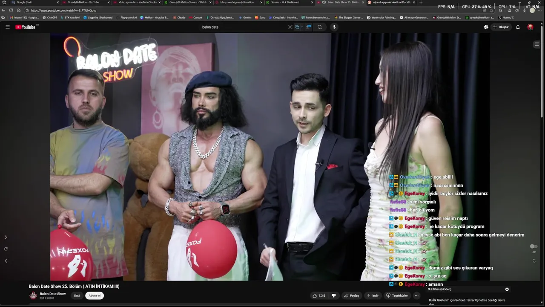The height and width of the screenshot is (307, 545).
Task: Open the Balon Date Show channel name link
Action: 53,294
